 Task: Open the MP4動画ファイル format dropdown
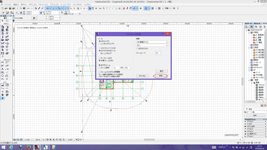click(x=152, y=42)
